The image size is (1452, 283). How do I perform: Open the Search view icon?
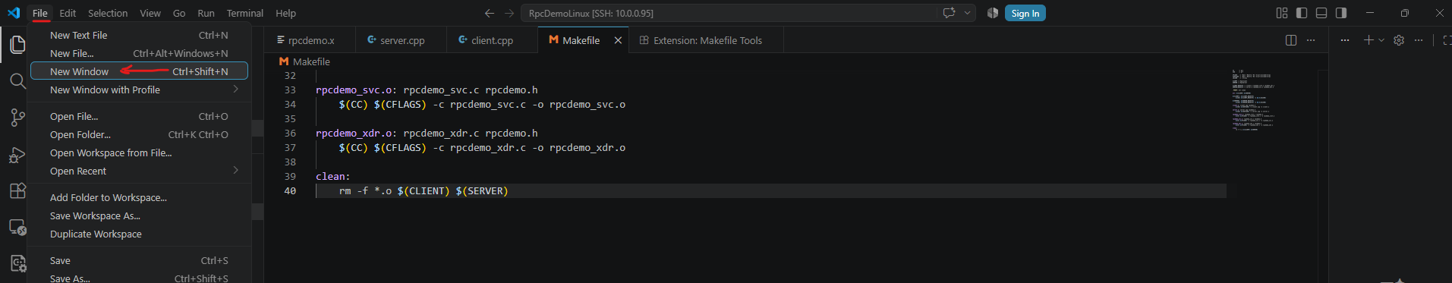click(x=17, y=80)
